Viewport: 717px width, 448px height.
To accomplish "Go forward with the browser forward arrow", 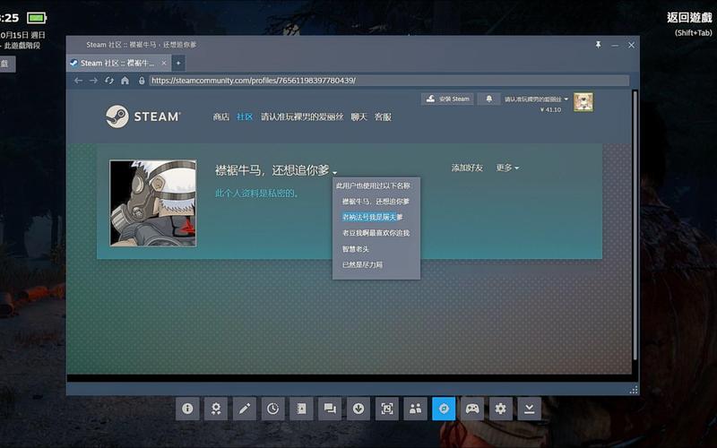I will [93, 81].
